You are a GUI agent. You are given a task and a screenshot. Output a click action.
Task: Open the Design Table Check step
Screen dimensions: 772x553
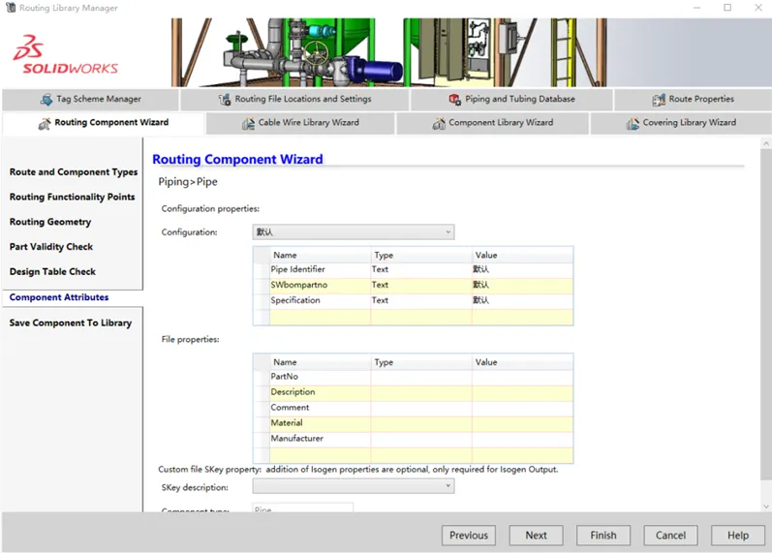(52, 272)
